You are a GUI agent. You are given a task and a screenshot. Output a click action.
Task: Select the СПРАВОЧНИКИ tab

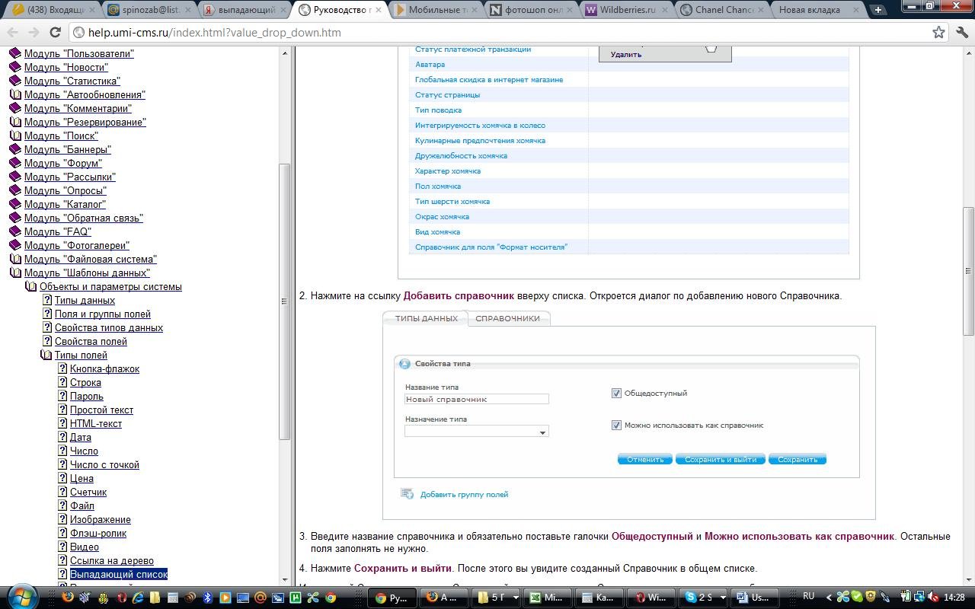pyautogui.click(x=507, y=318)
